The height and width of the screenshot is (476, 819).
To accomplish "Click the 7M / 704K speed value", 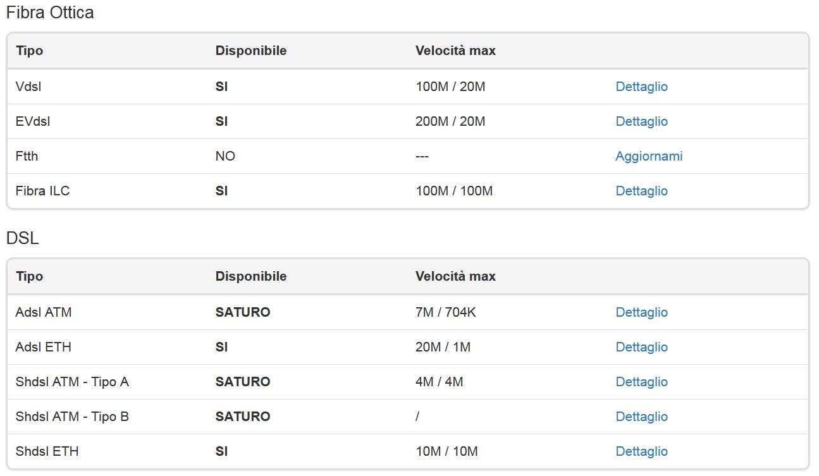I will tap(446, 312).
